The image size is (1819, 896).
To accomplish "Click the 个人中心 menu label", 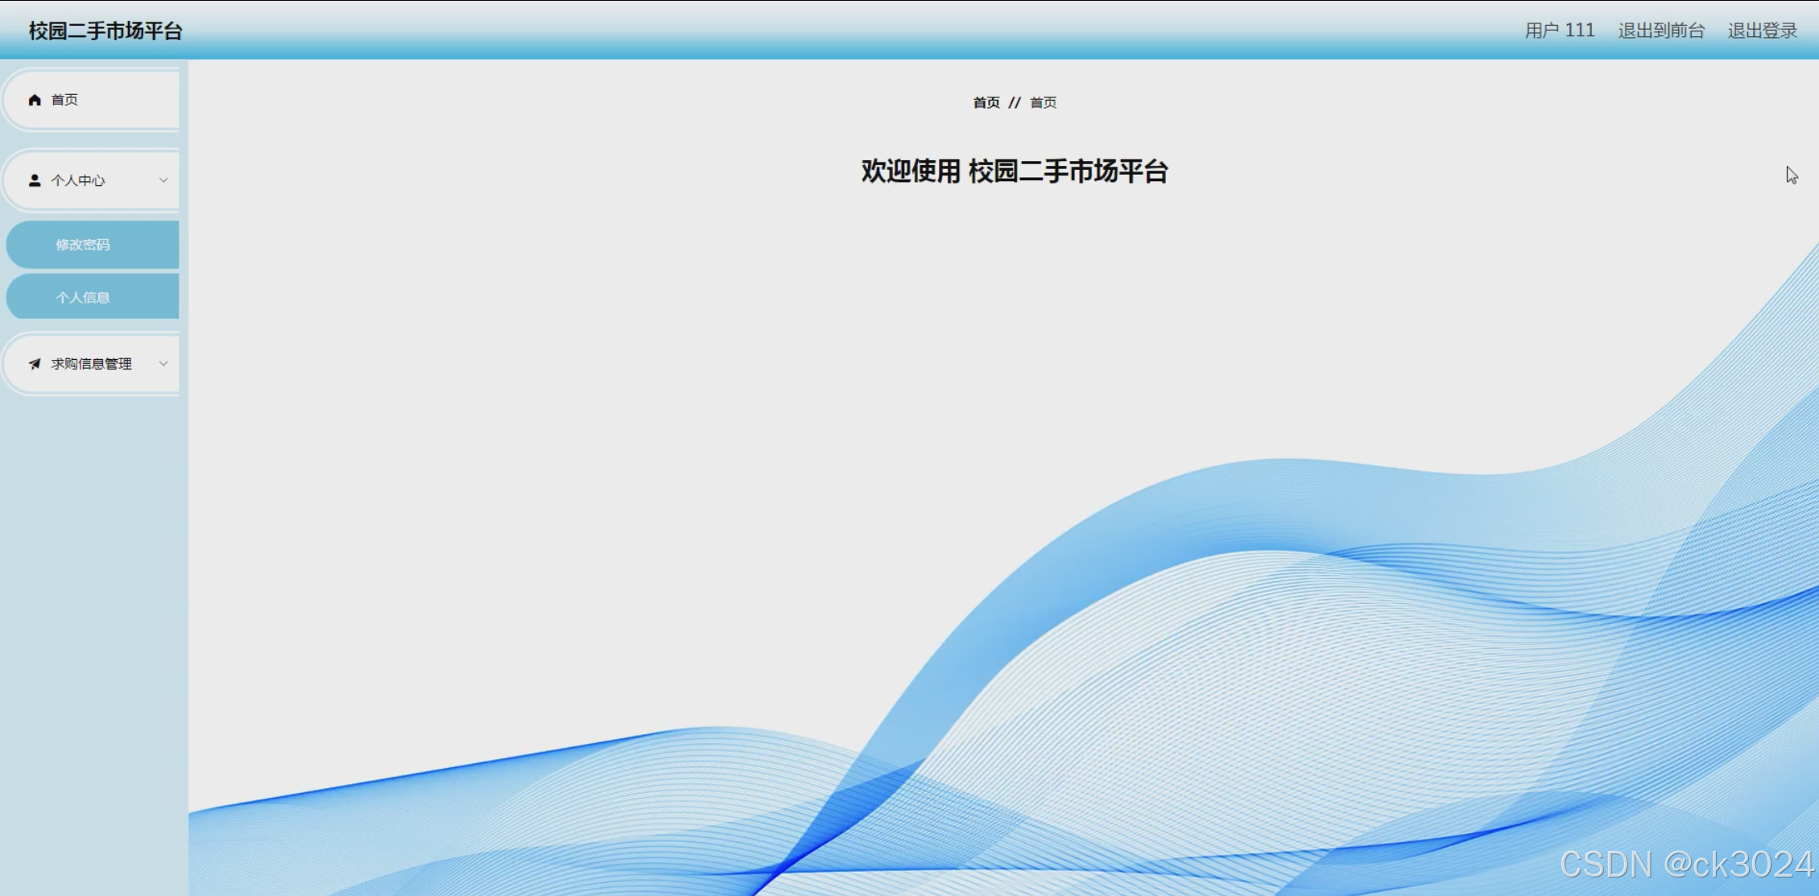I will pos(78,180).
